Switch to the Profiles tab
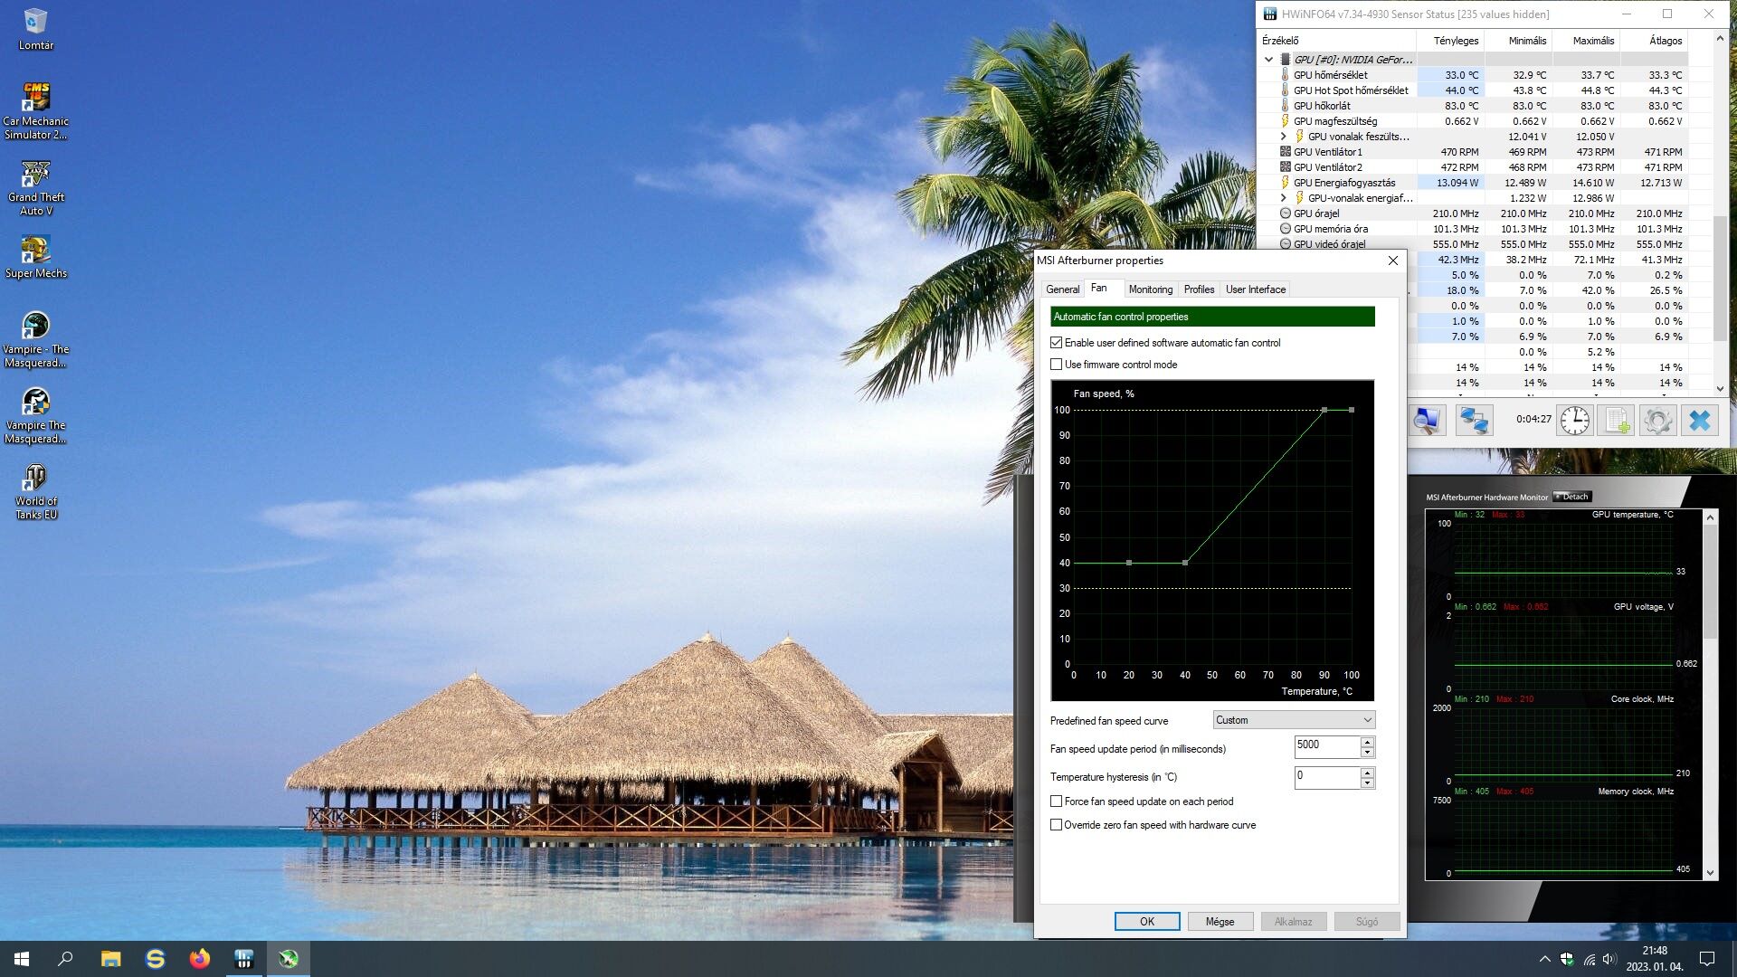 [x=1199, y=289]
